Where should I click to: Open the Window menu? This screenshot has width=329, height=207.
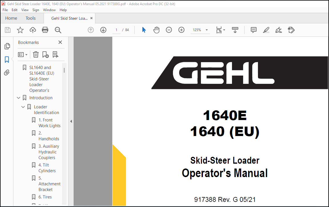click(49, 10)
